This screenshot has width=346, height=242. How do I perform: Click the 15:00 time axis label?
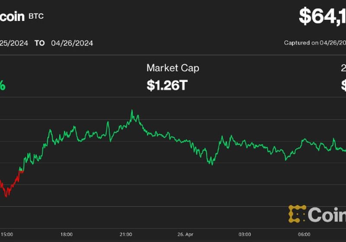(6, 234)
